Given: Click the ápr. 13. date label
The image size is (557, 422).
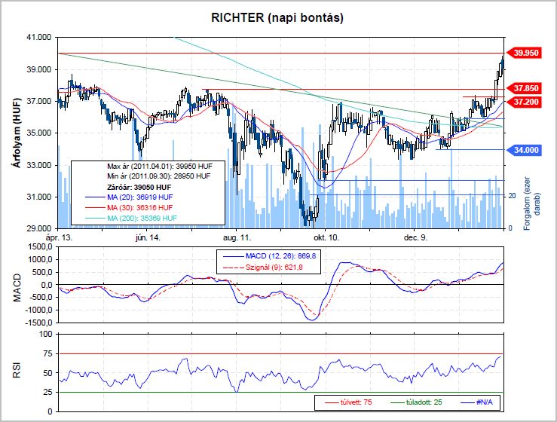Looking at the screenshot, I should click(x=60, y=237).
